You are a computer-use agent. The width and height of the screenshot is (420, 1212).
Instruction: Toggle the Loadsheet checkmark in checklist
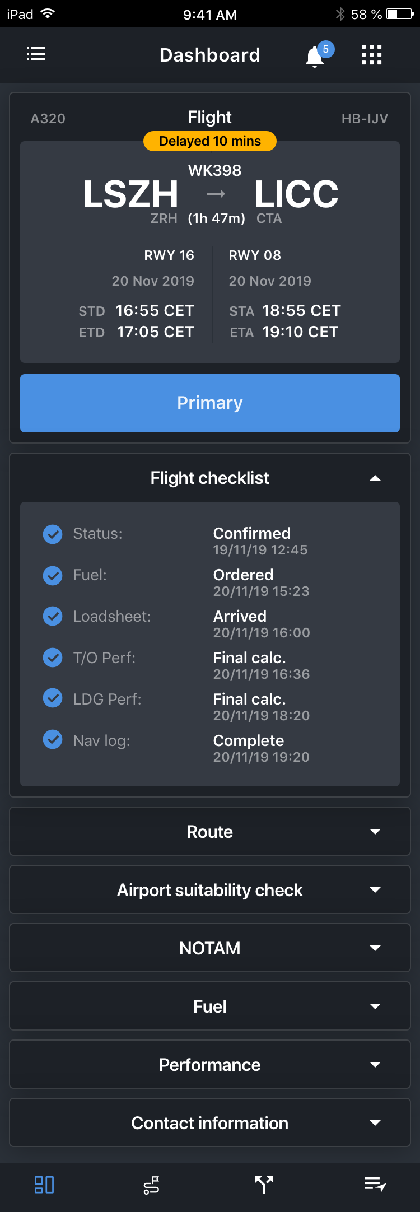click(53, 617)
